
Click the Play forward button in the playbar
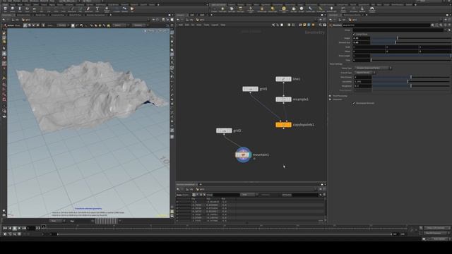point(19,228)
